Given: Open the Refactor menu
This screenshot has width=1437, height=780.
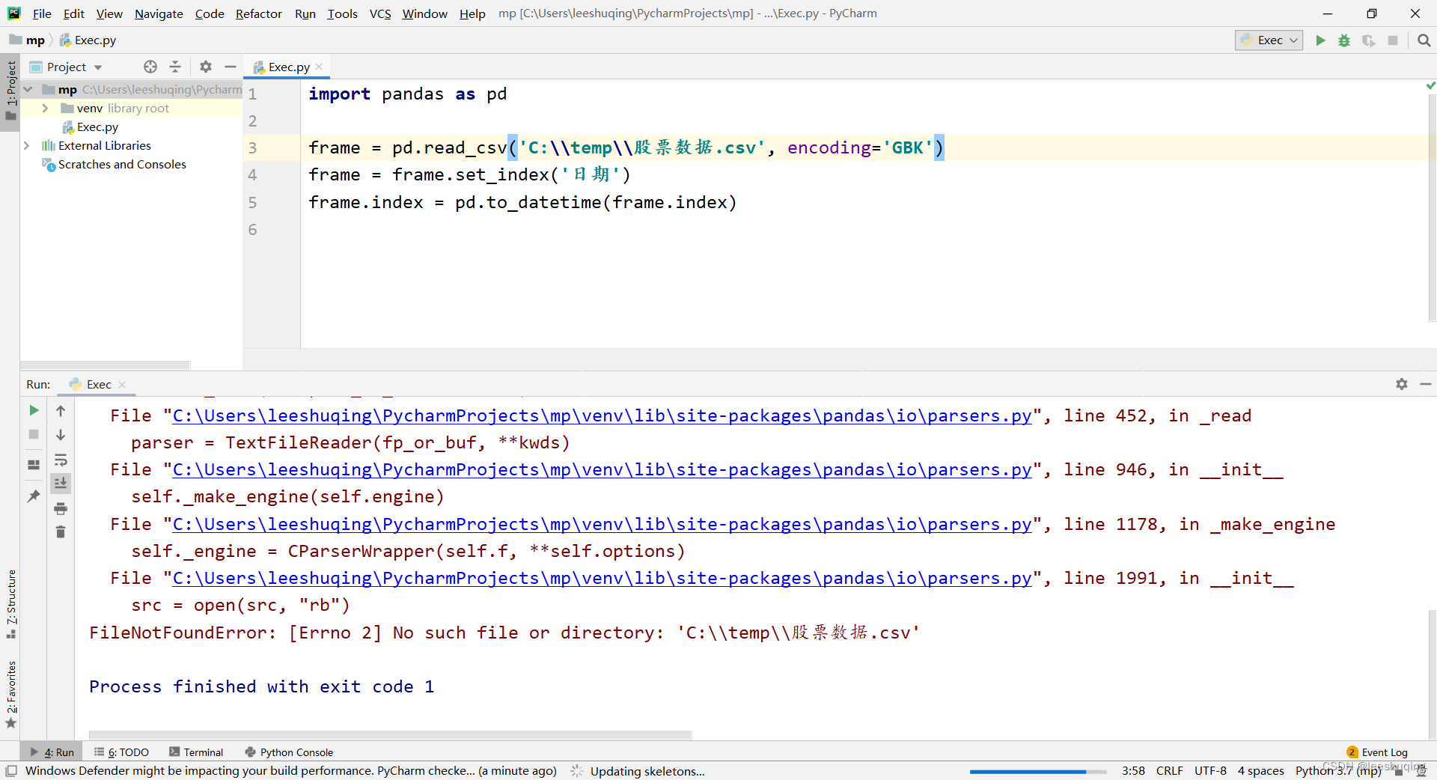Looking at the screenshot, I should coord(258,13).
